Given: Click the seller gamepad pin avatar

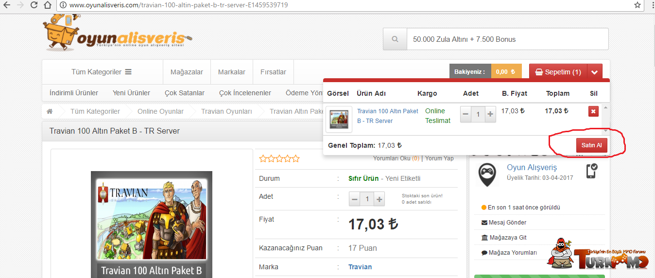Looking at the screenshot, I should pos(487,174).
